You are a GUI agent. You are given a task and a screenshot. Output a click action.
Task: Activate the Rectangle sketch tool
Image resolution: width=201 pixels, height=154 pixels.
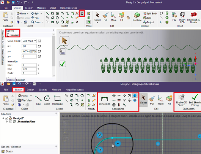(x=57, y=100)
